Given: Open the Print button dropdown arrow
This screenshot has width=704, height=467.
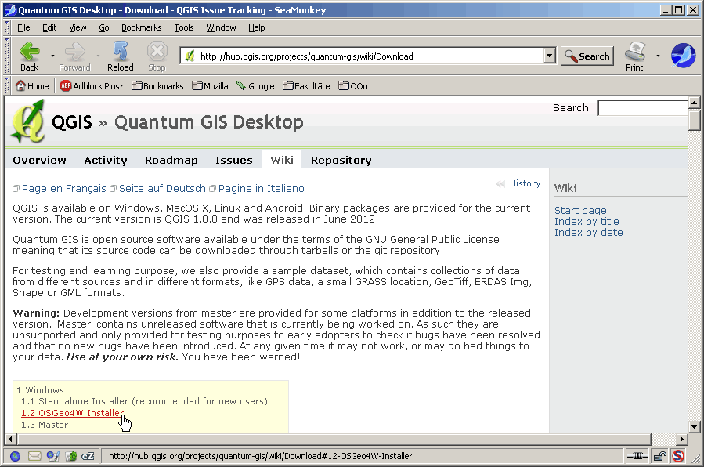Looking at the screenshot, I should coord(659,56).
